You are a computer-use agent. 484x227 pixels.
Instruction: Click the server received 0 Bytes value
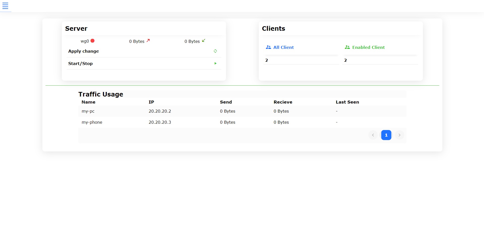point(192,41)
